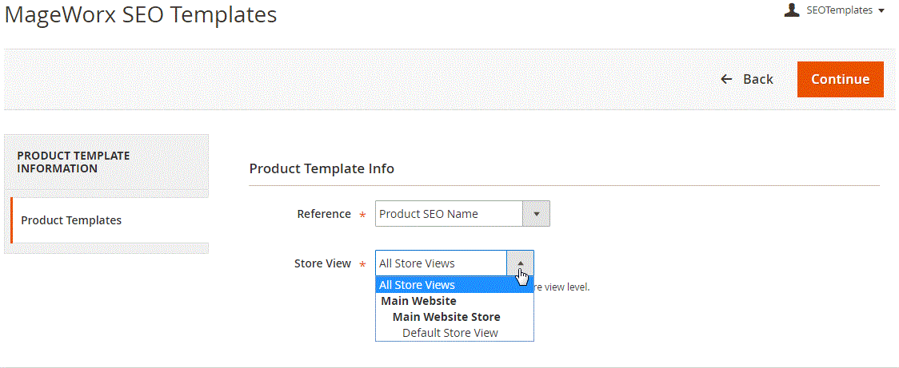
Task: Click the Continue button
Action: pos(840,79)
